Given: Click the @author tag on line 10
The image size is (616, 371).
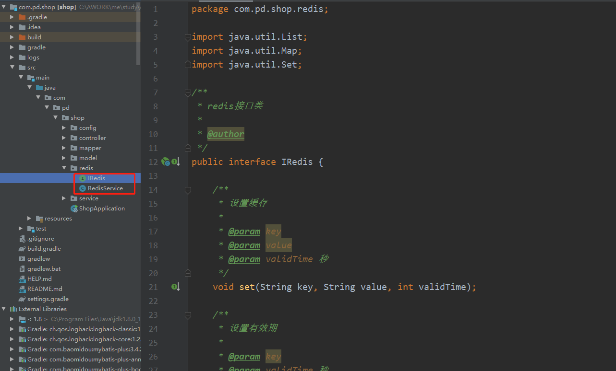Looking at the screenshot, I should 226,134.
